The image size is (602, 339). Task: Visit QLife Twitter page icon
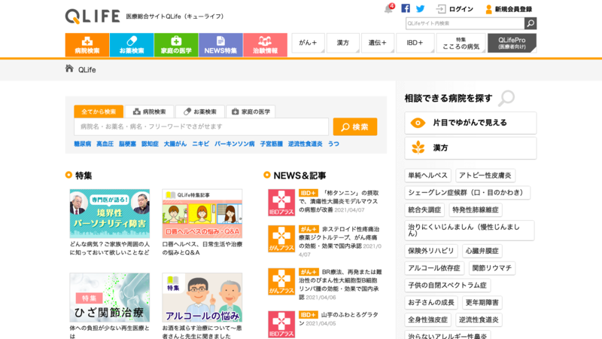[x=421, y=8]
